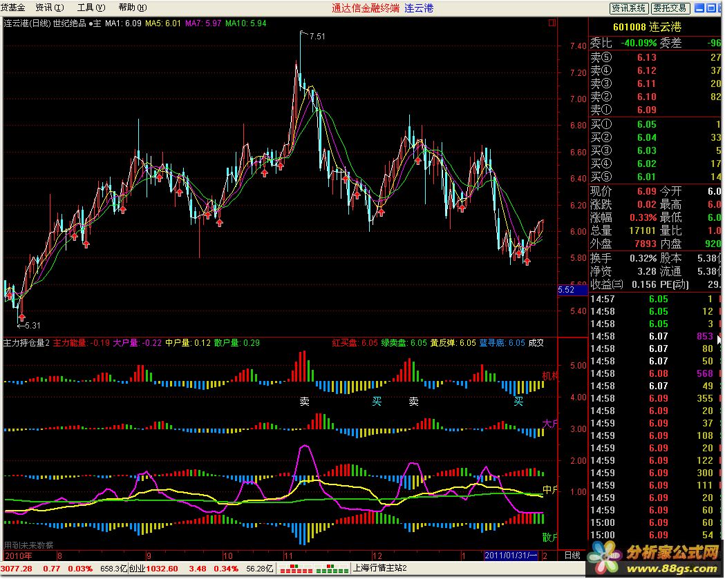This screenshot has height=579, width=725.
Task: Open the 资基金 menu
Action: [x=13, y=8]
